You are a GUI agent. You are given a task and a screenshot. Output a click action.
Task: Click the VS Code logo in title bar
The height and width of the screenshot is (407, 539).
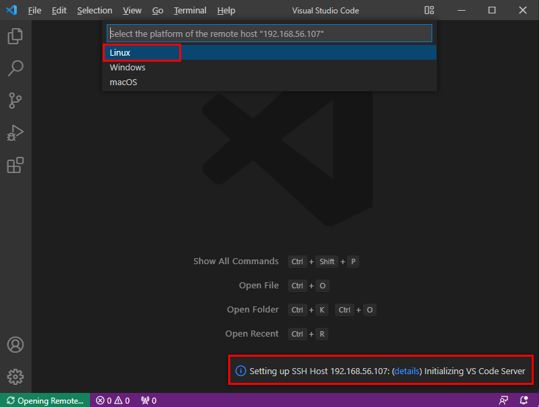click(x=11, y=10)
